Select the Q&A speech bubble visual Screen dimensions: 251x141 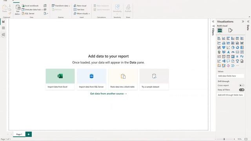pyautogui.click(x=228, y=61)
